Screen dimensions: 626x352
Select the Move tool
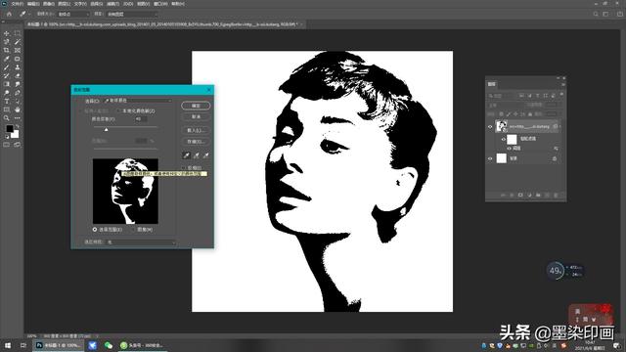(x=7, y=33)
